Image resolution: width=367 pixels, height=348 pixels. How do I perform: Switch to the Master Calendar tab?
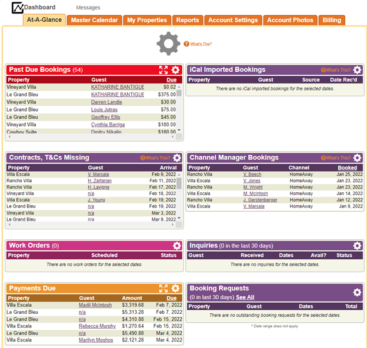[x=95, y=20]
